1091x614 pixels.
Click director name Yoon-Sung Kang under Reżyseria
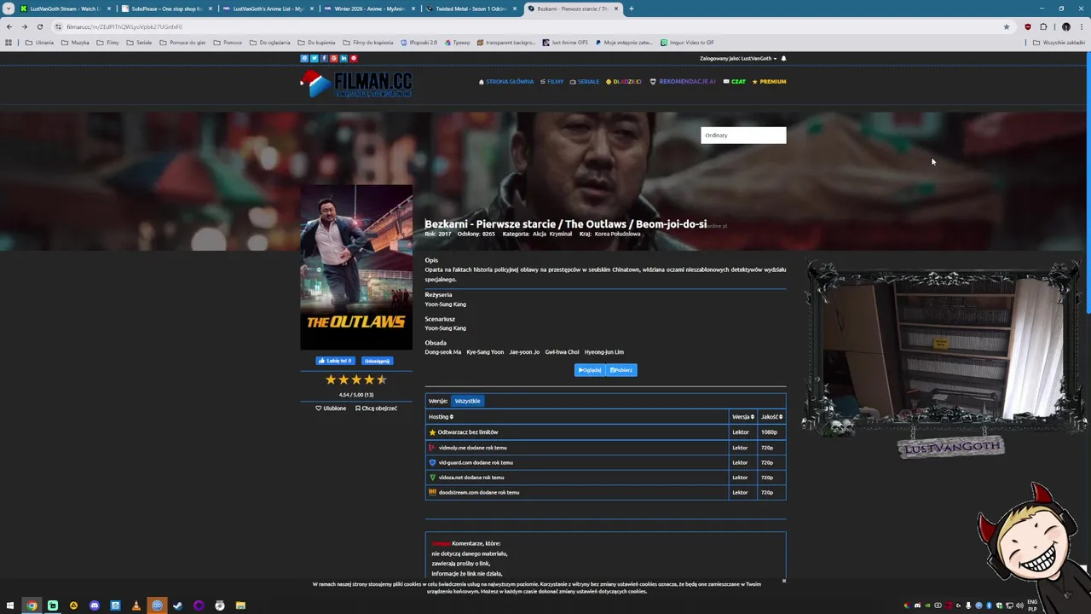point(445,304)
